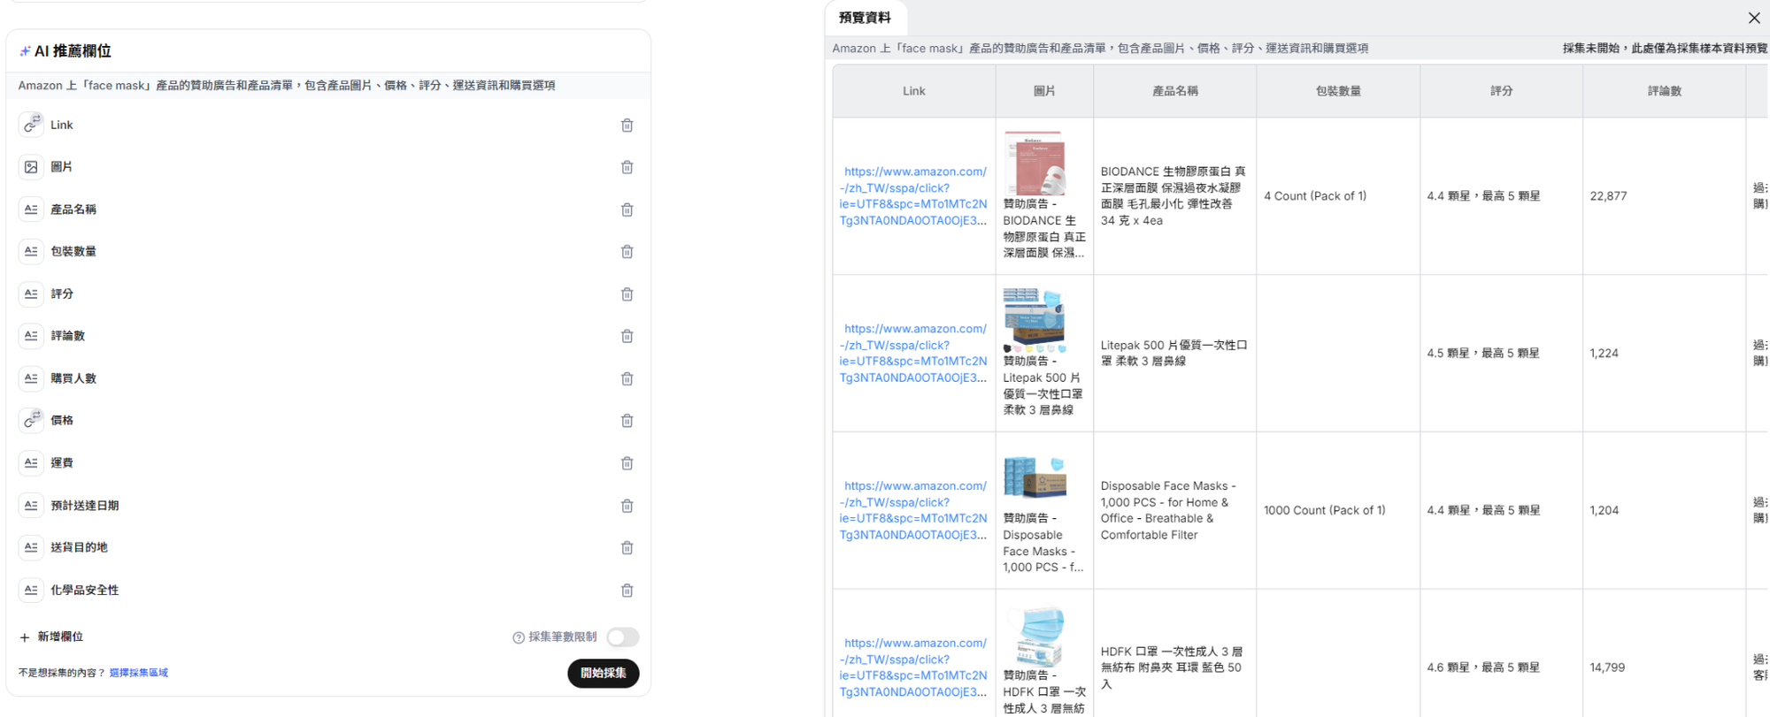Delete the 評論數 field
Viewport: 1770px width, 717px height.
click(627, 336)
